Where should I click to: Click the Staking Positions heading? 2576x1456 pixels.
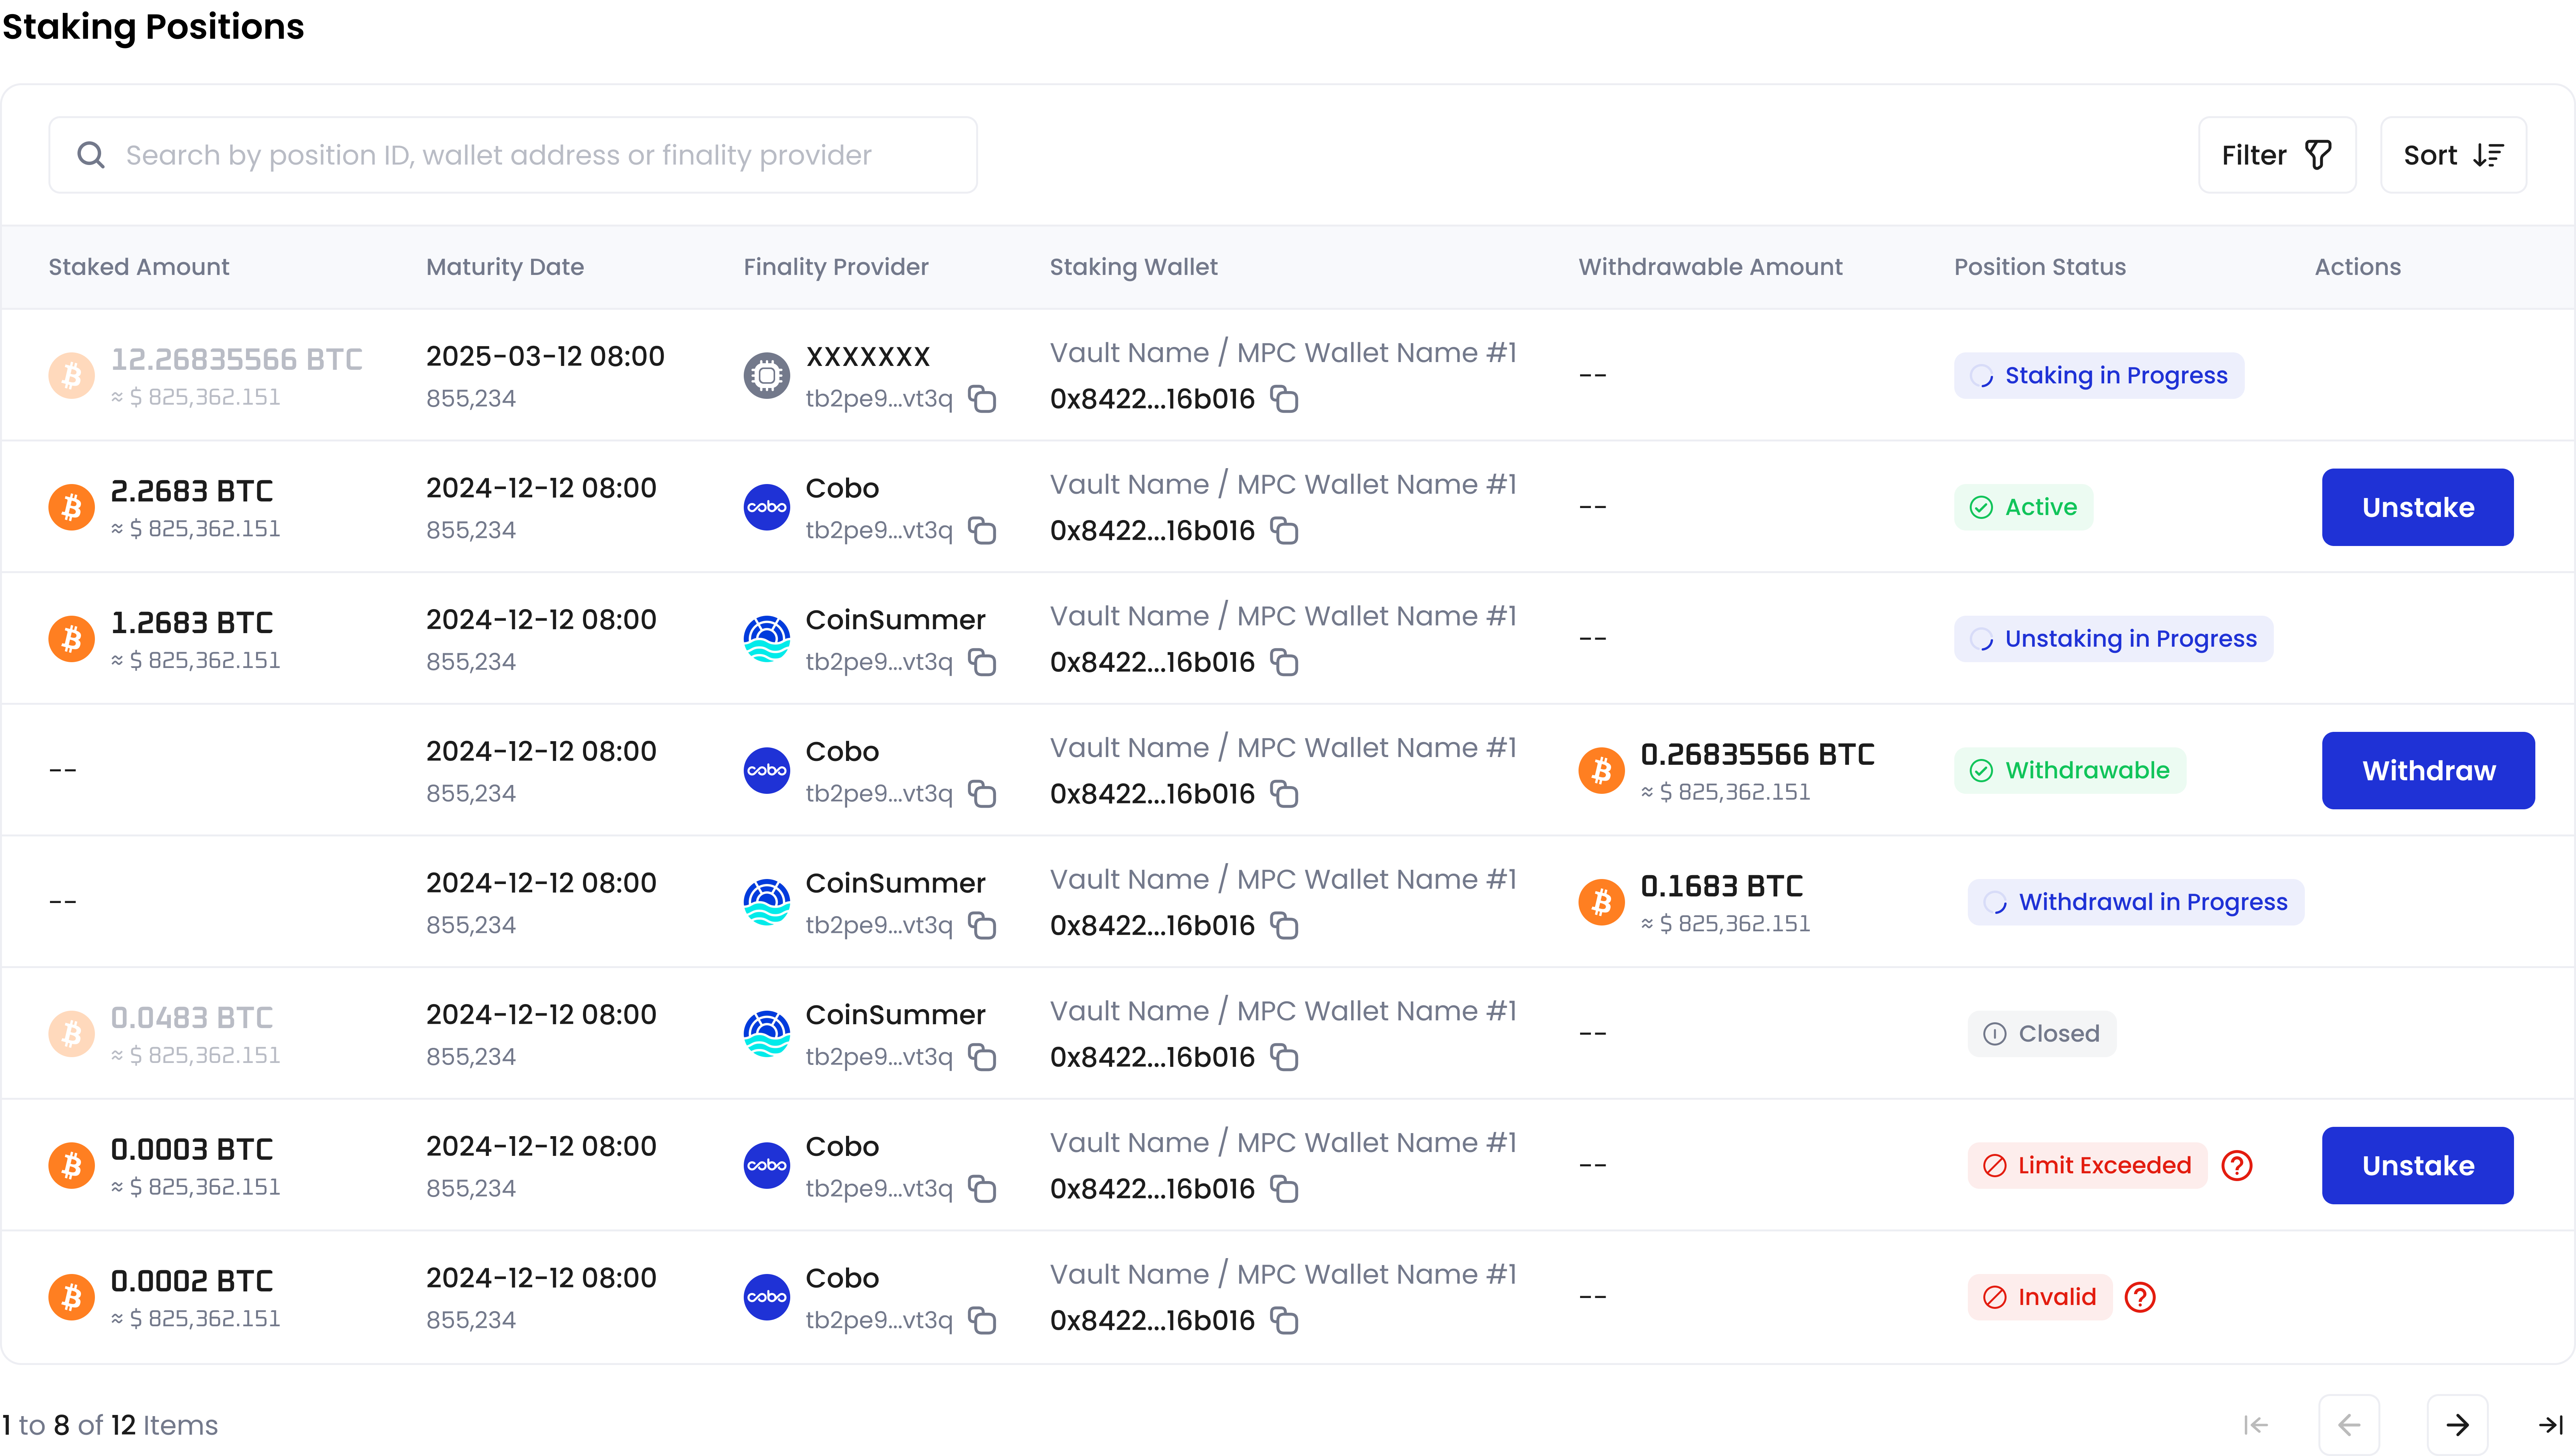pyautogui.click(x=152, y=27)
